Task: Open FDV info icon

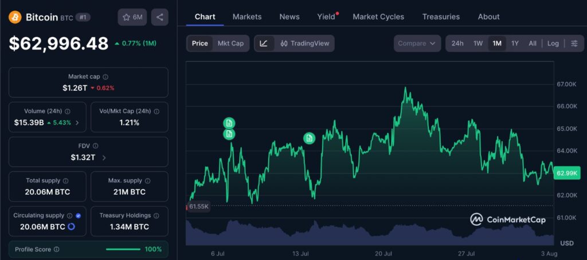Action: point(96,146)
